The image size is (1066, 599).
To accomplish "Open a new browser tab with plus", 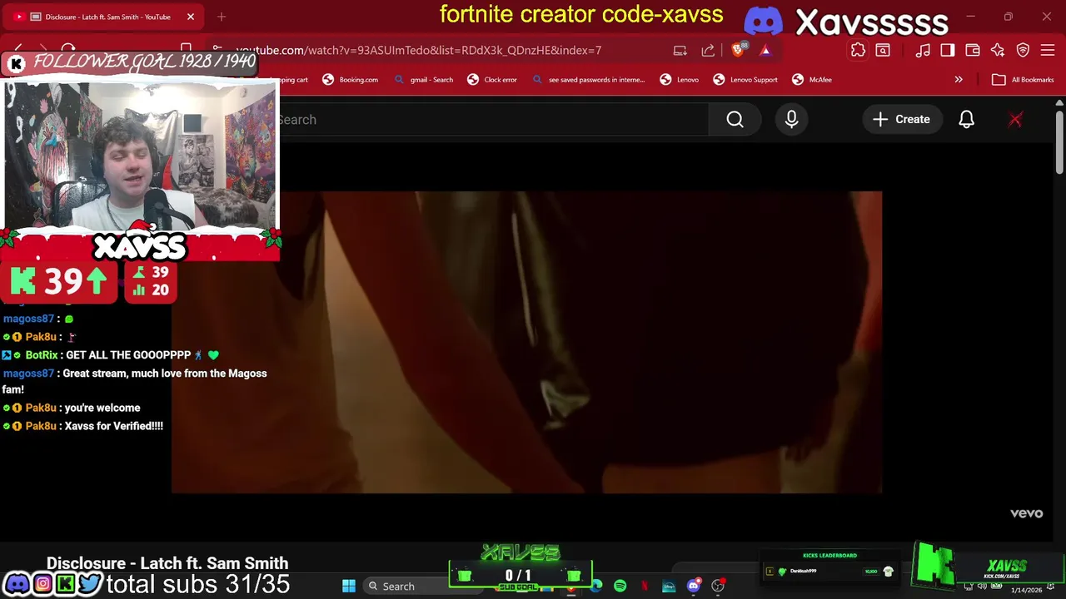I will (x=222, y=17).
